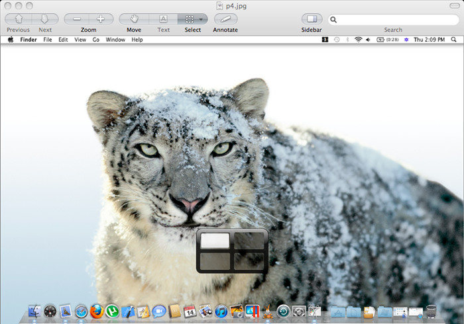Open Finder from the Dock
The width and height of the screenshot is (464, 324).
pos(34,311)
